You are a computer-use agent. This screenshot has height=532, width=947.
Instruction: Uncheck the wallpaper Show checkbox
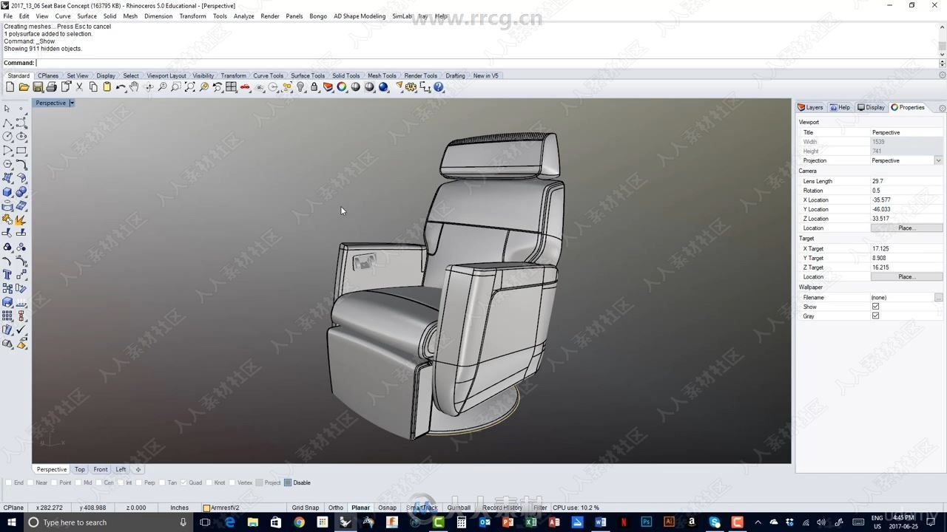[875, 307]
